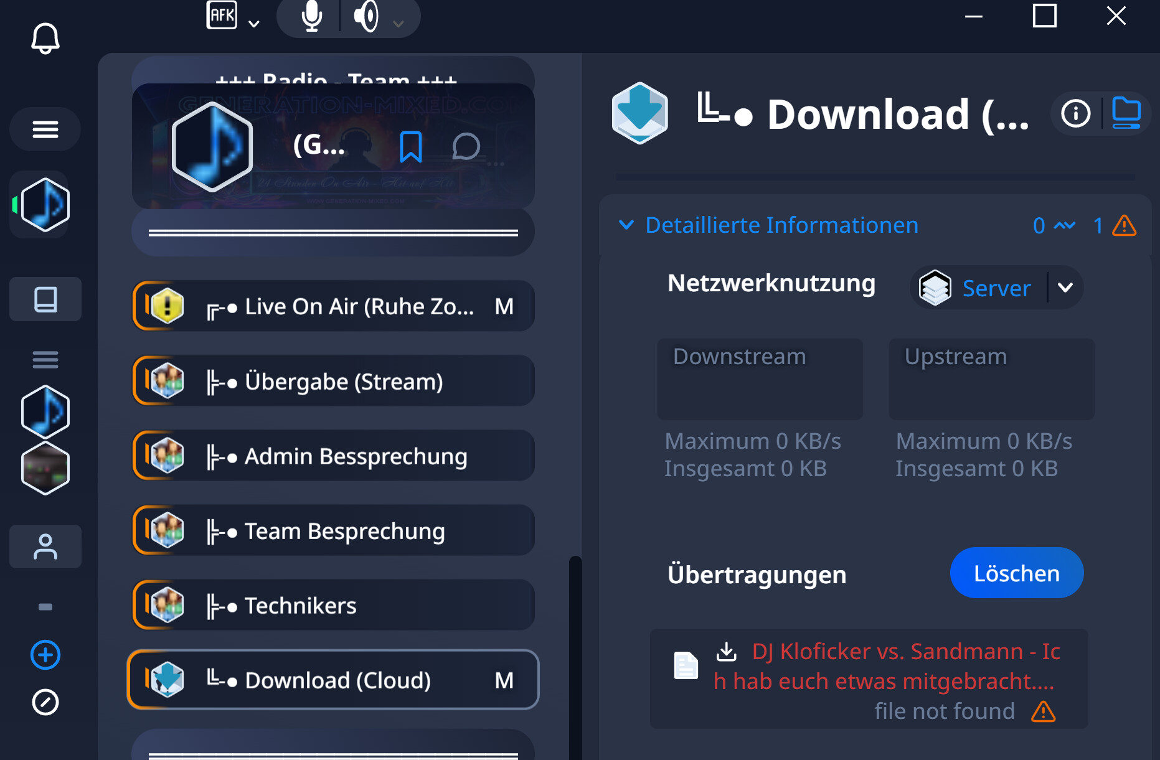Click the channel list vertical scrollbar
Image resolution: width=1160 pixels, height=760 pixels.
(x=575, y=654)
